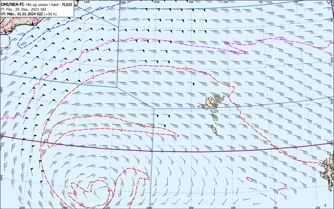Click the '12W' longitude label along the bottom edge
The image size is (334, 209).
pyautogui.click(x=107, y=208)
